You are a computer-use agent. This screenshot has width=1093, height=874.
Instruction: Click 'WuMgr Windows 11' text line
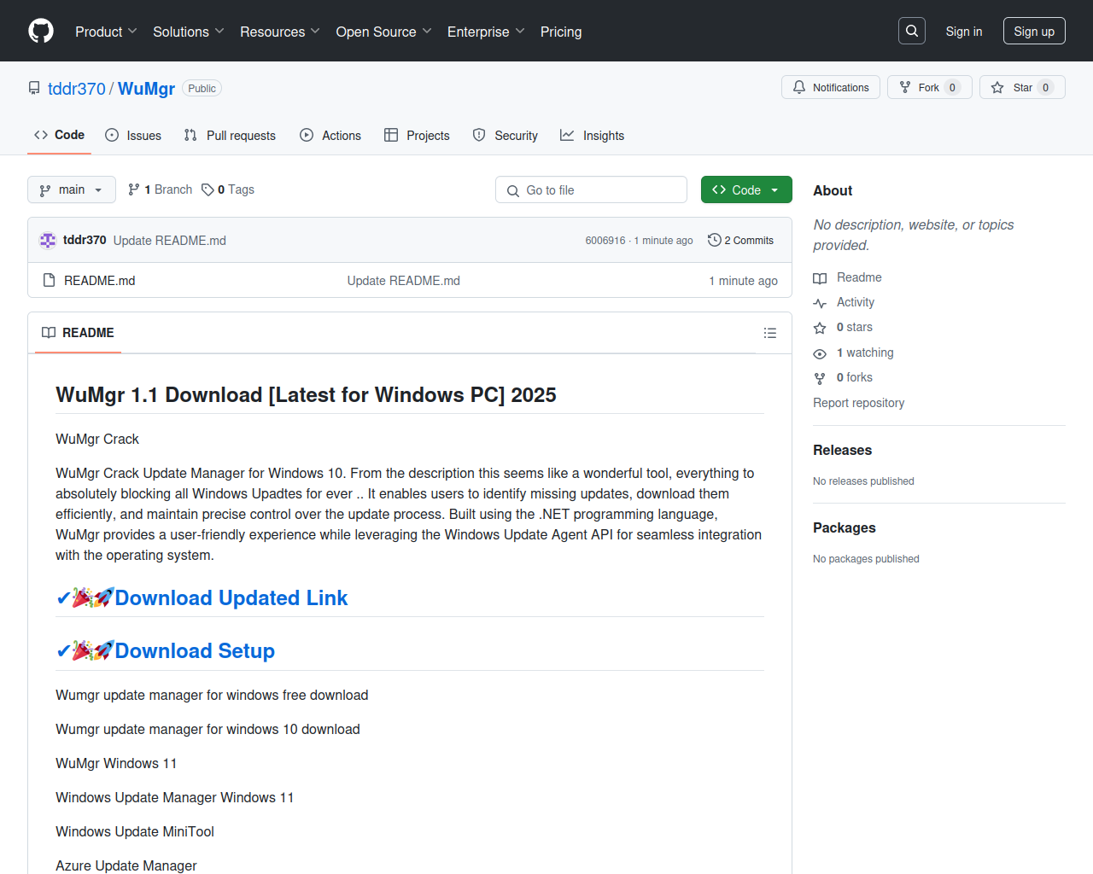116,763
